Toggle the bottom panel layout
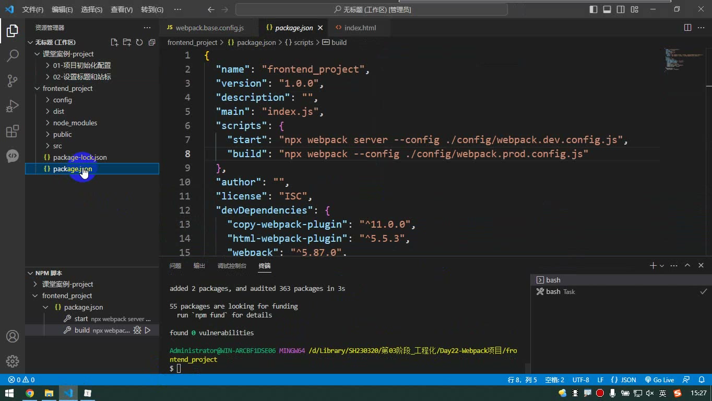 [607, 9]
